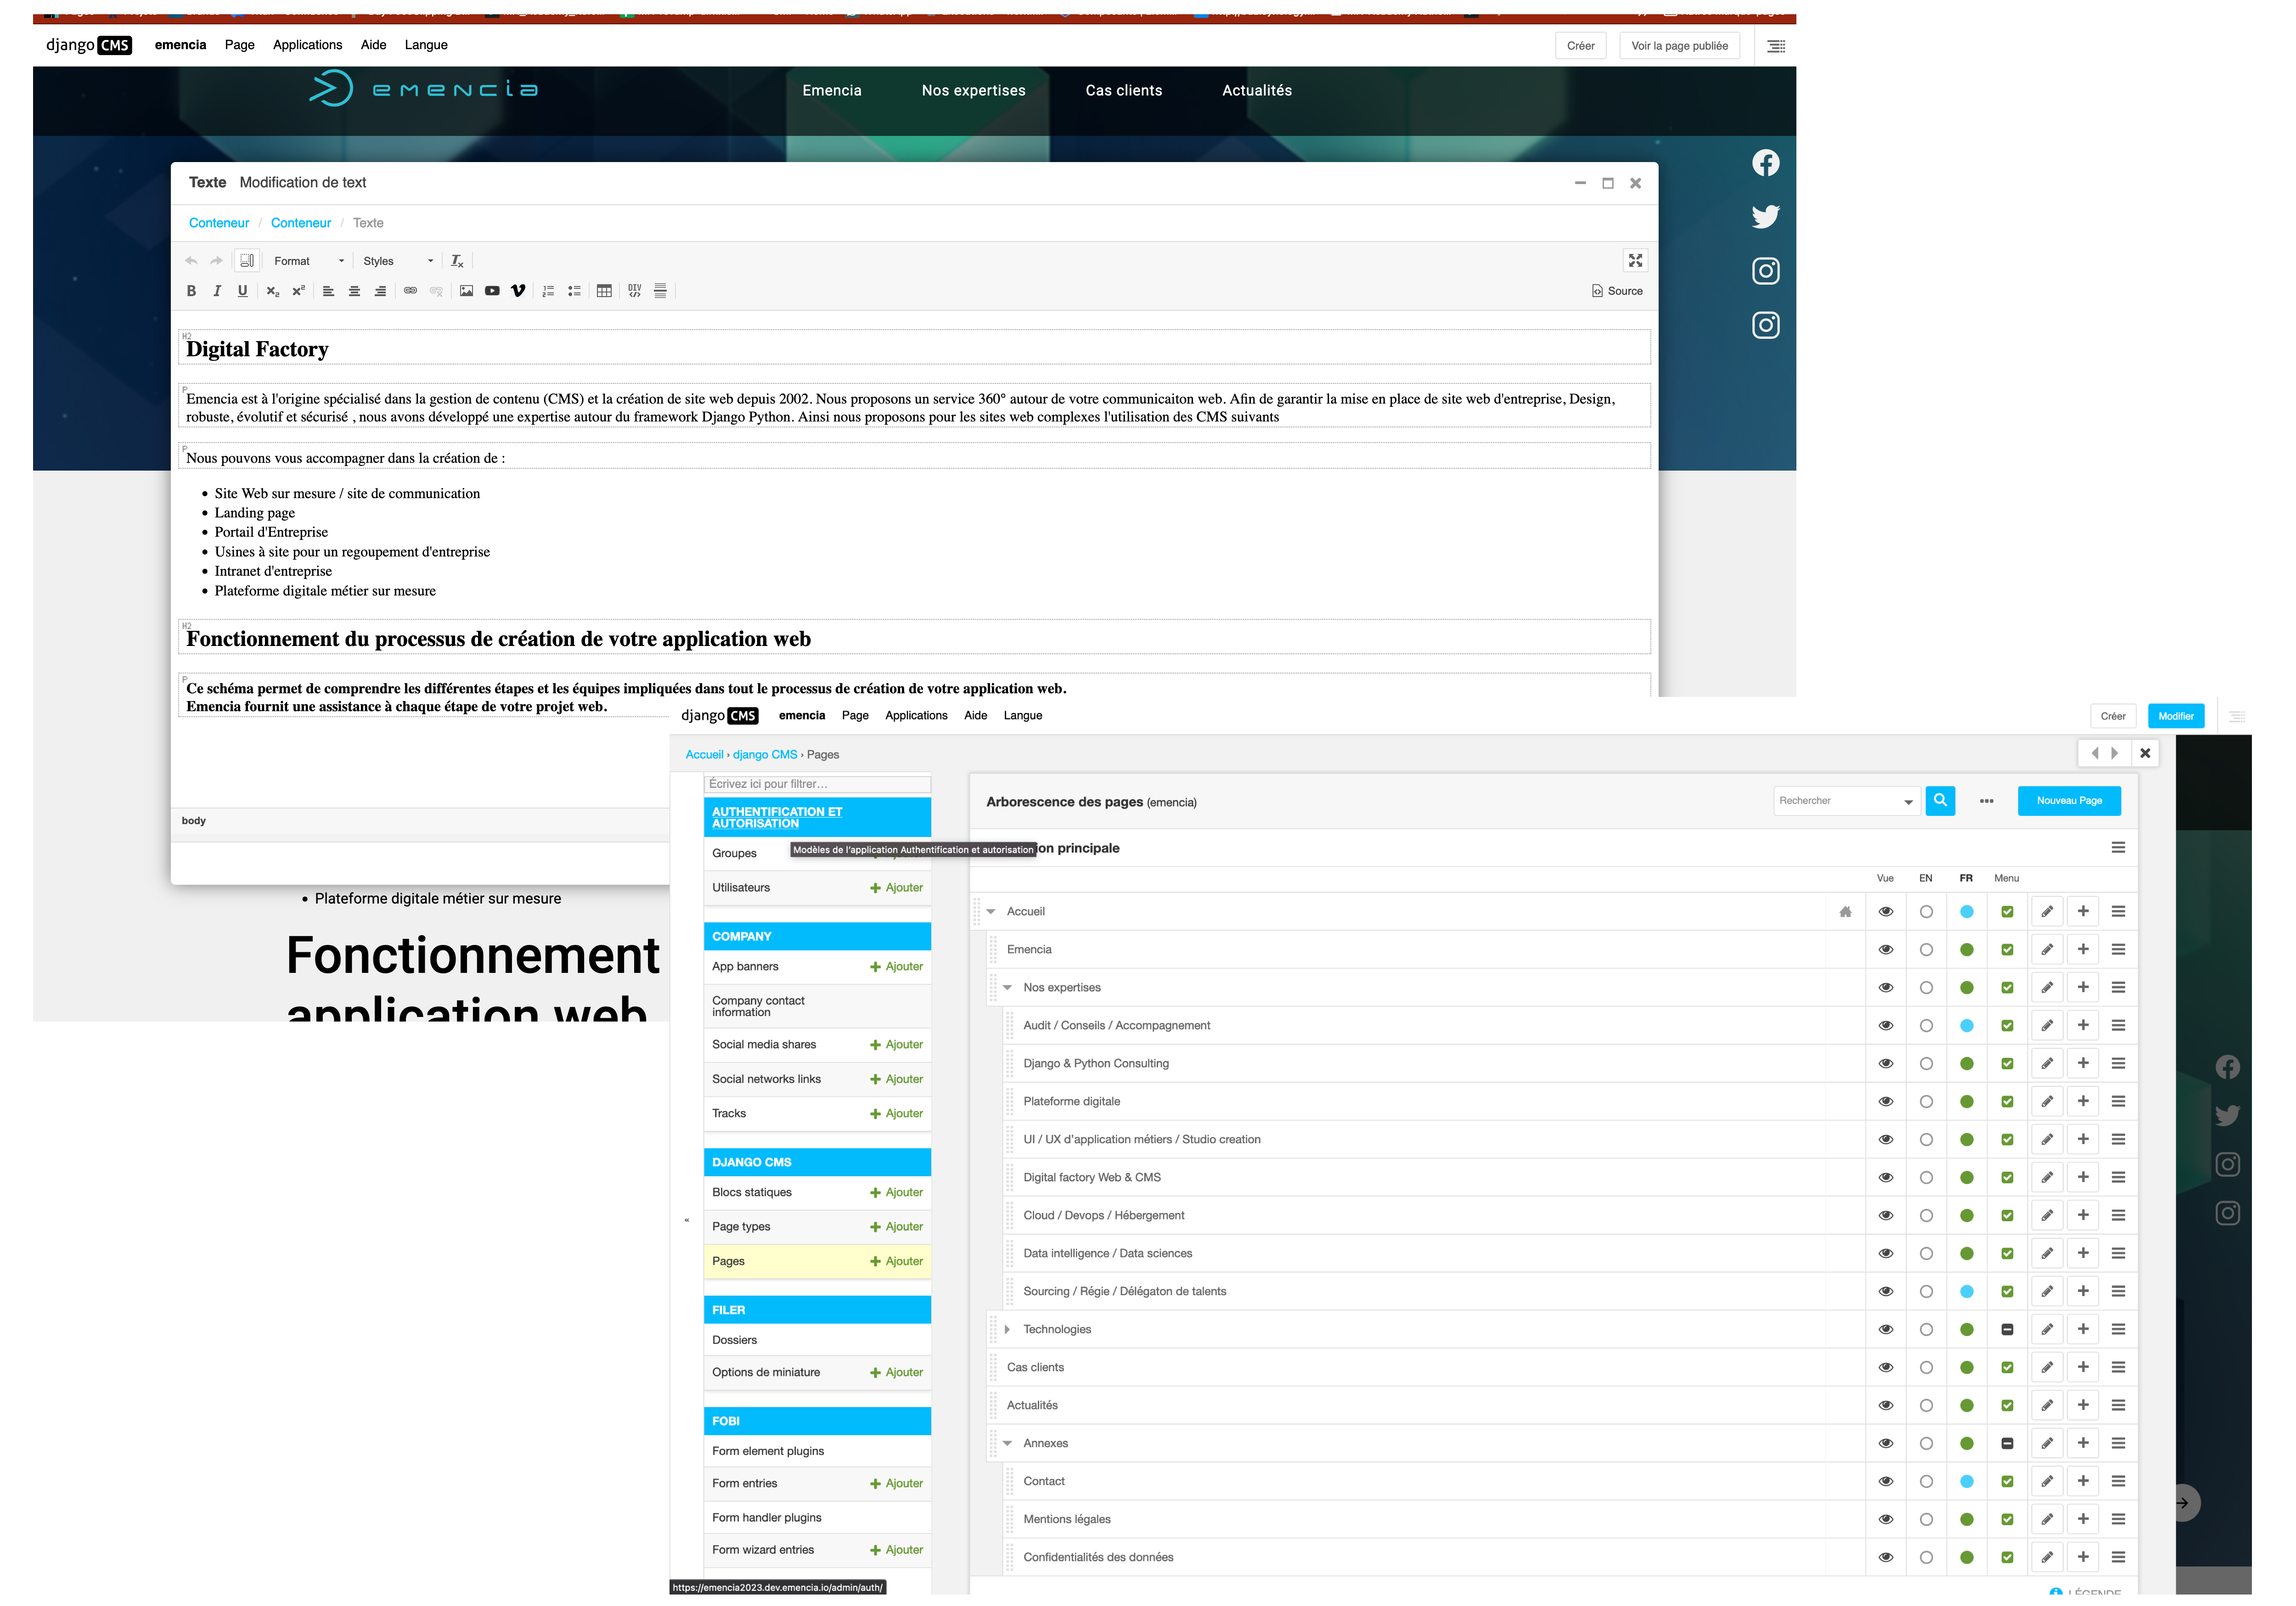Click the YouTube embed toolbar icon
2296x1606 pixels.
[492, 291]
